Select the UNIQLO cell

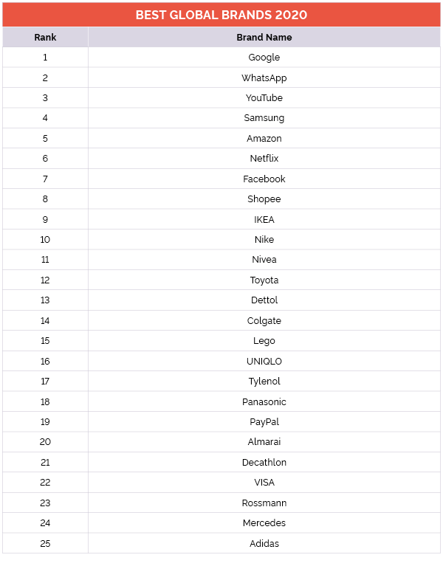click(264, 362)
